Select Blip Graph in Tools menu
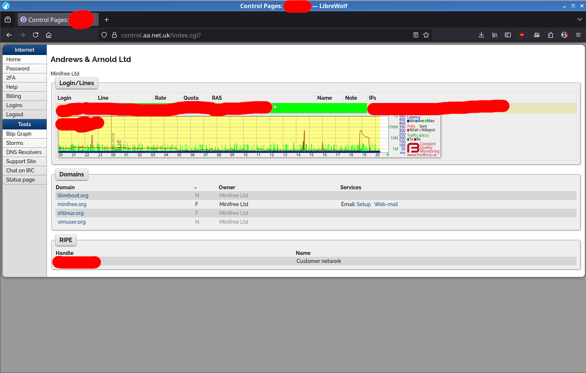The image size is (586, 373). coord(19,134)
